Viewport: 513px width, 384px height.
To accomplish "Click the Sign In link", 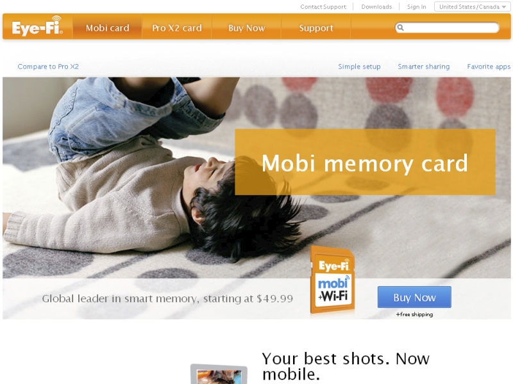I will tap(416, 7).
